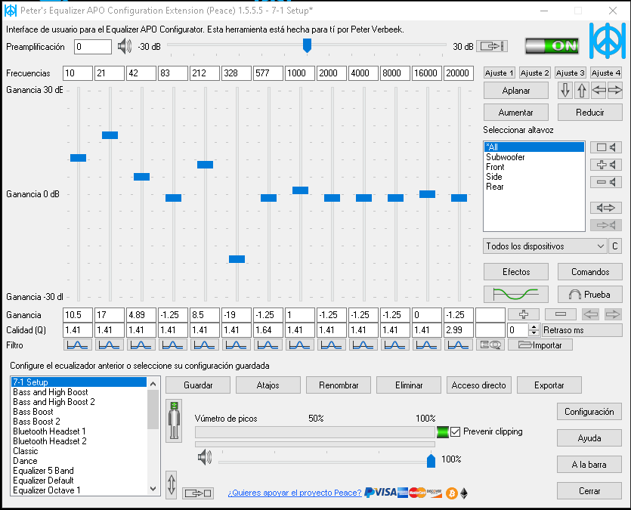The width and height of the screenshot is (631, 510).
Task: Remove a band with the minus button
Action: click(560, 314)
